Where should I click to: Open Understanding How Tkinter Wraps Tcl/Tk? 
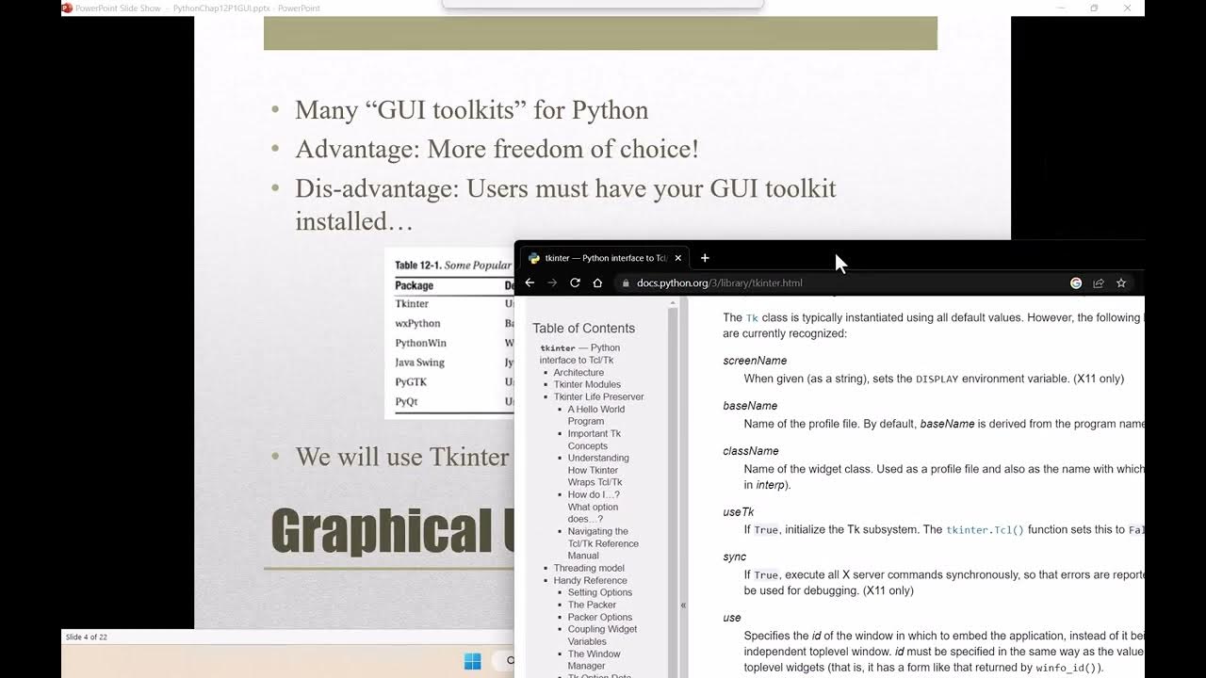point(598,470)
